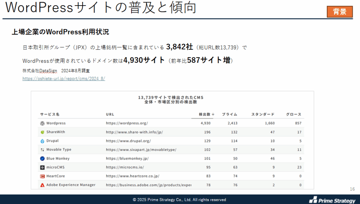Click the 2,413 prime count cell
360x204 pixels.
pos(233,123)
